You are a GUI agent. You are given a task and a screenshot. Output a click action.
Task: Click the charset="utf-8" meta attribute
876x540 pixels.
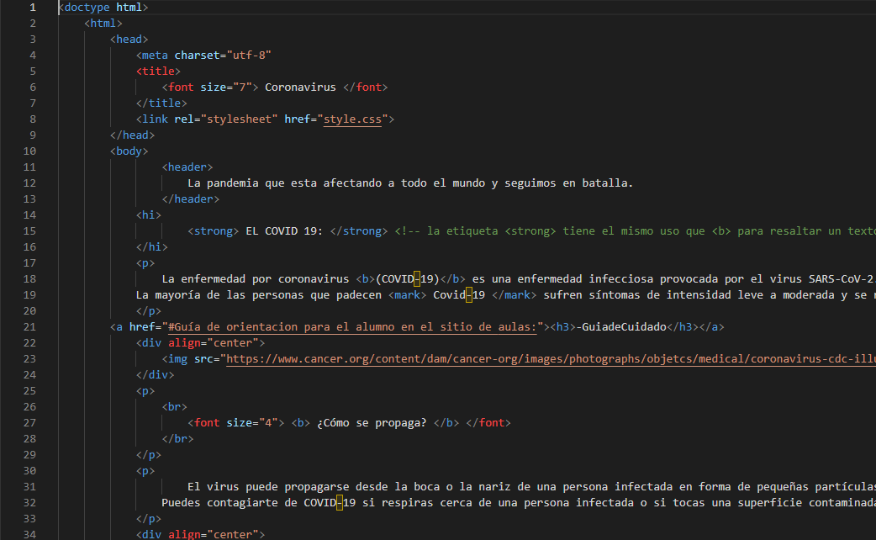pos(223,56)
